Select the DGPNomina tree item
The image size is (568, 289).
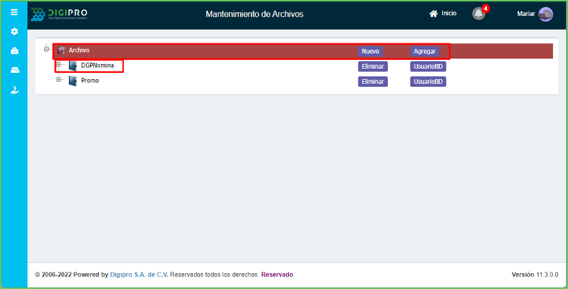(x=97, y=66)
